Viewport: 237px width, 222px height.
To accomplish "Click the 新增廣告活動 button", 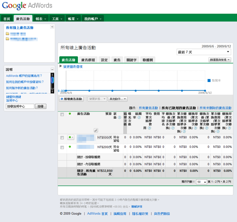I will pyautogui.click(x=71, y=99).
